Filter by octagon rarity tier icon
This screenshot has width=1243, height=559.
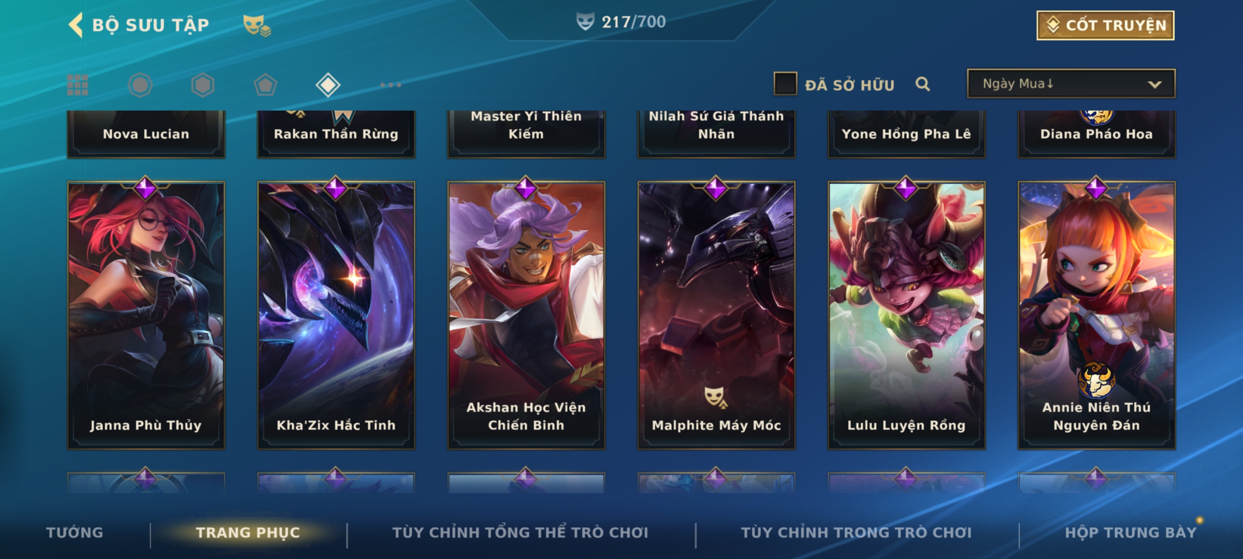(x=140, y=85)
